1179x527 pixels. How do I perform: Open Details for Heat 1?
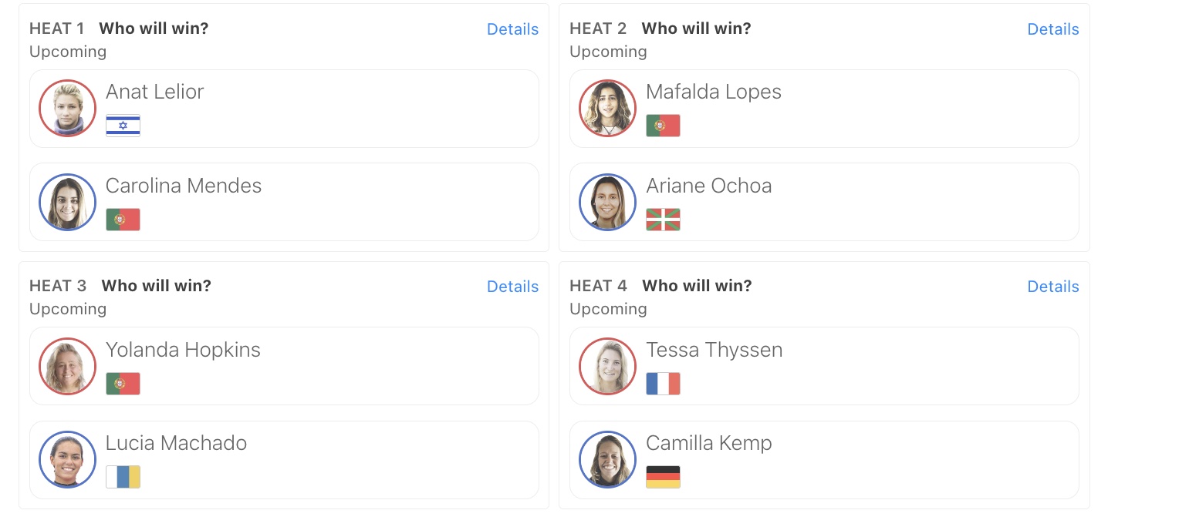512,29
